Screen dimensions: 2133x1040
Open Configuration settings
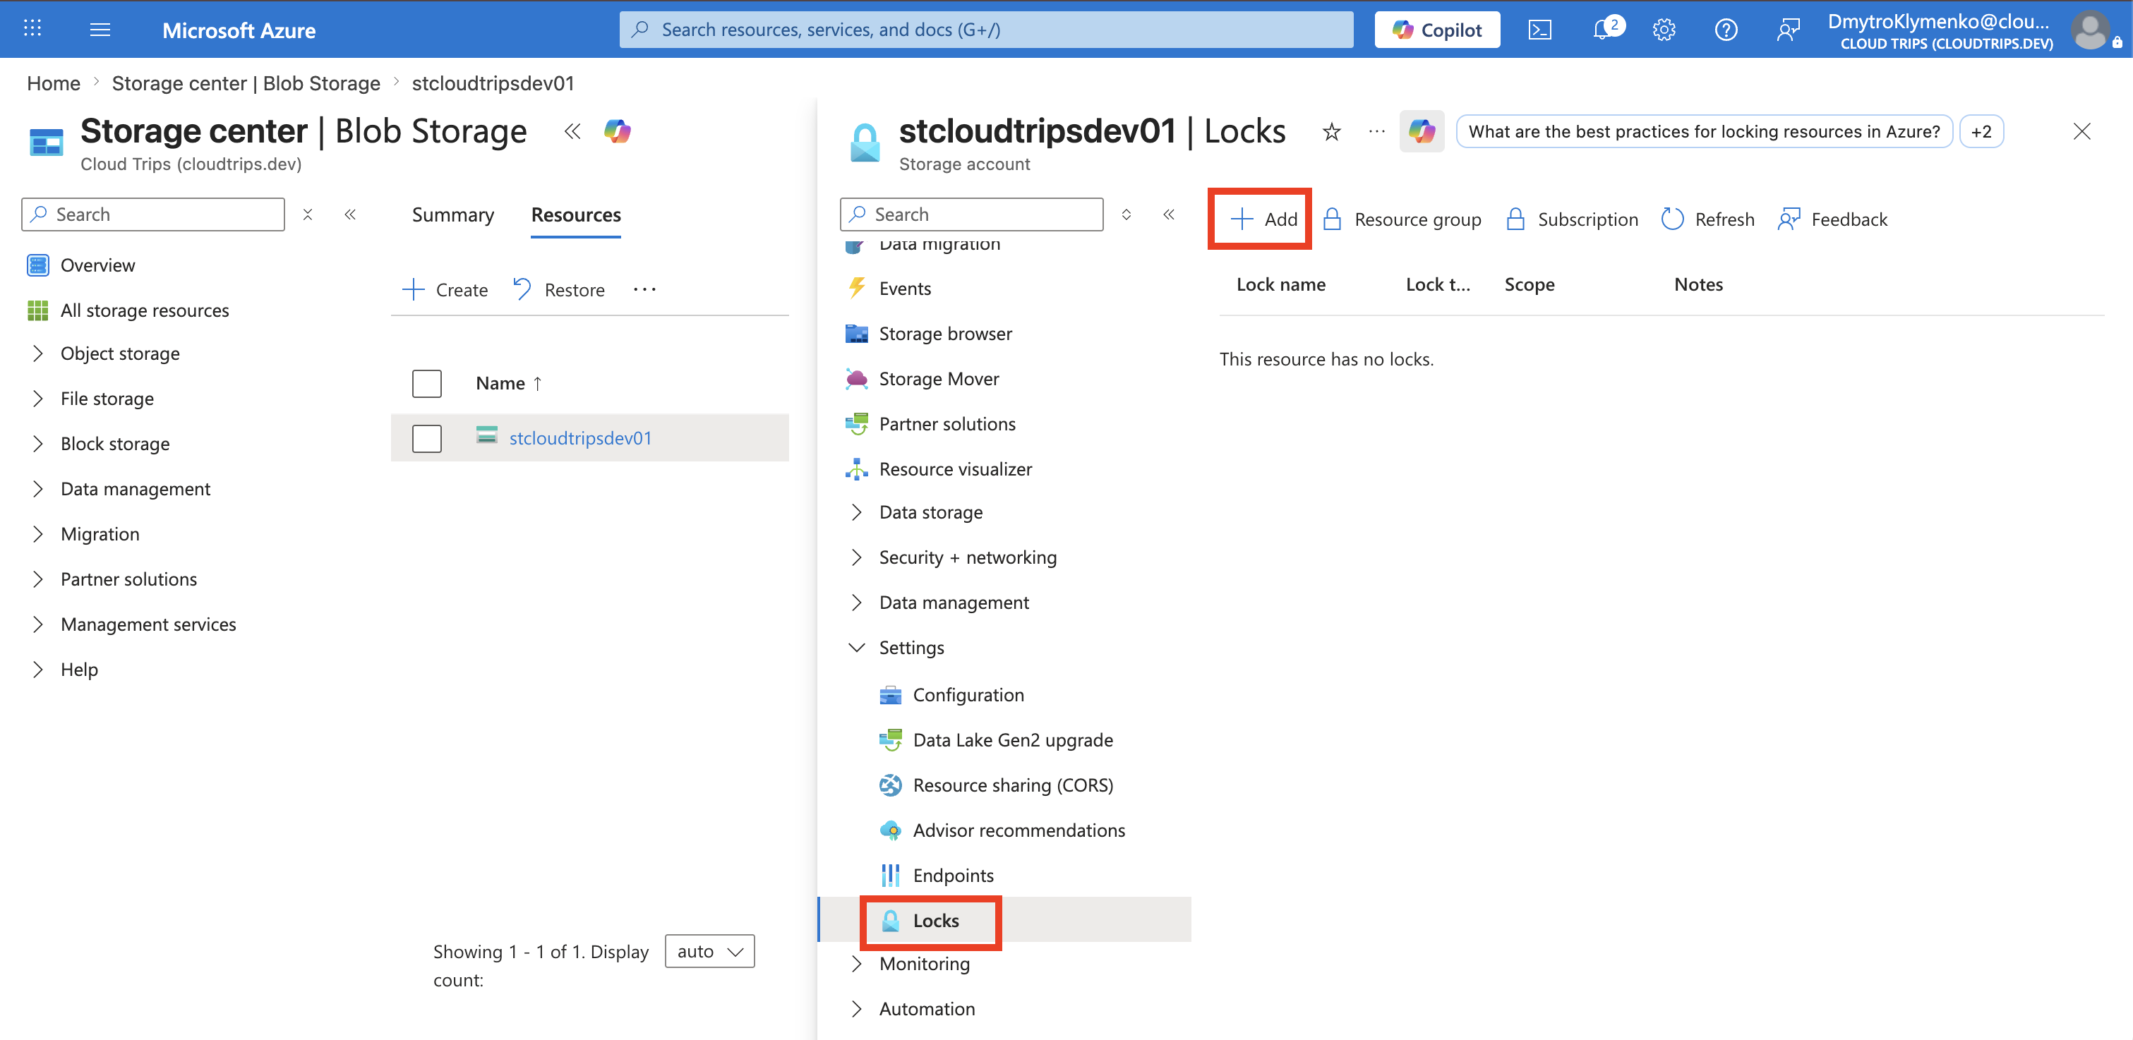pyautogui.click(x=968, y=695)
